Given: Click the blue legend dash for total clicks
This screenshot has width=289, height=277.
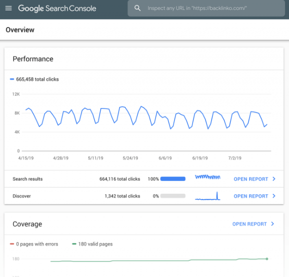Looking at the screenshot, I should (x=12, y=79).
